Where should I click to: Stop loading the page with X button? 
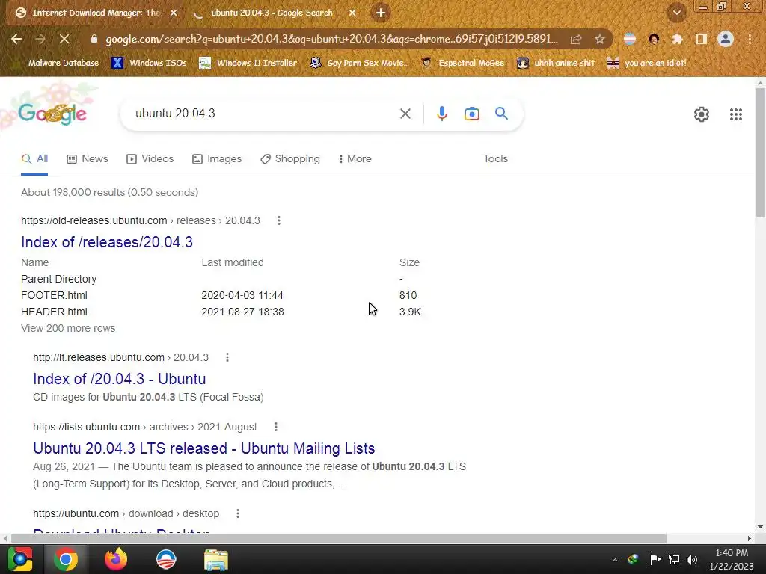pos(64,39)
